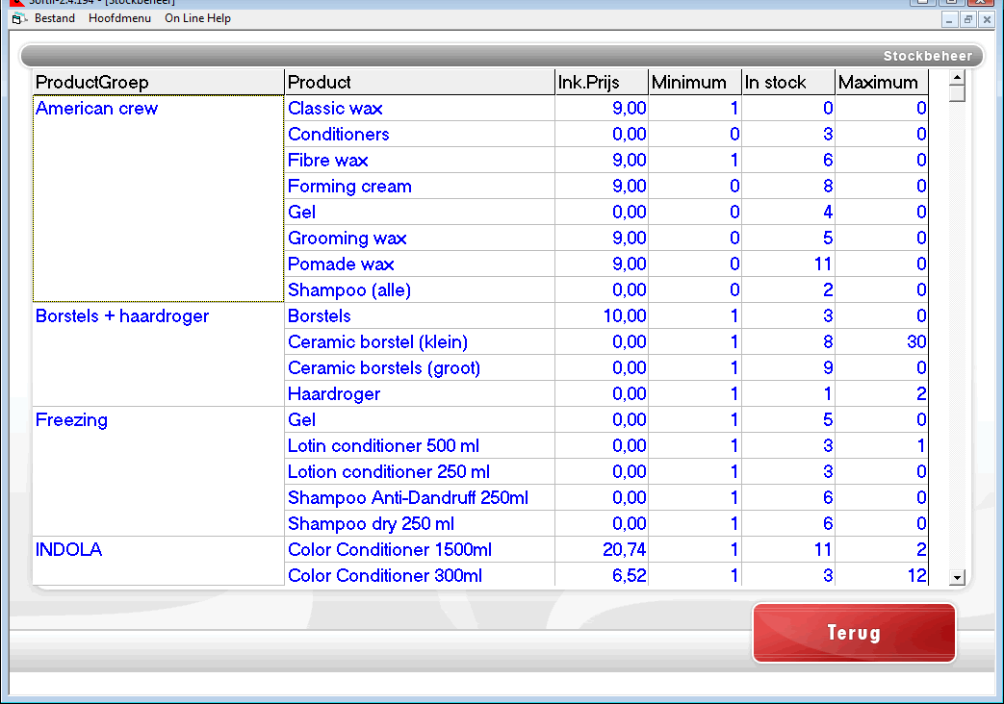Screen dimensions: 1004x704
Task: Click the Minimum column header
Action: click(695, 82)
